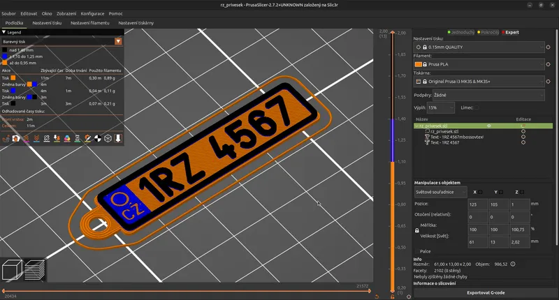Screen dimensions: 559x300
Task: Open the Konfigurace menu
Action: pyautogui.click(x=92, y=13)
